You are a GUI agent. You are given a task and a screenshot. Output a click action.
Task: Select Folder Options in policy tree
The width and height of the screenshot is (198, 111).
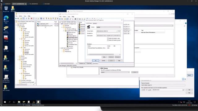pyautogui.click(x=71, y=36)
